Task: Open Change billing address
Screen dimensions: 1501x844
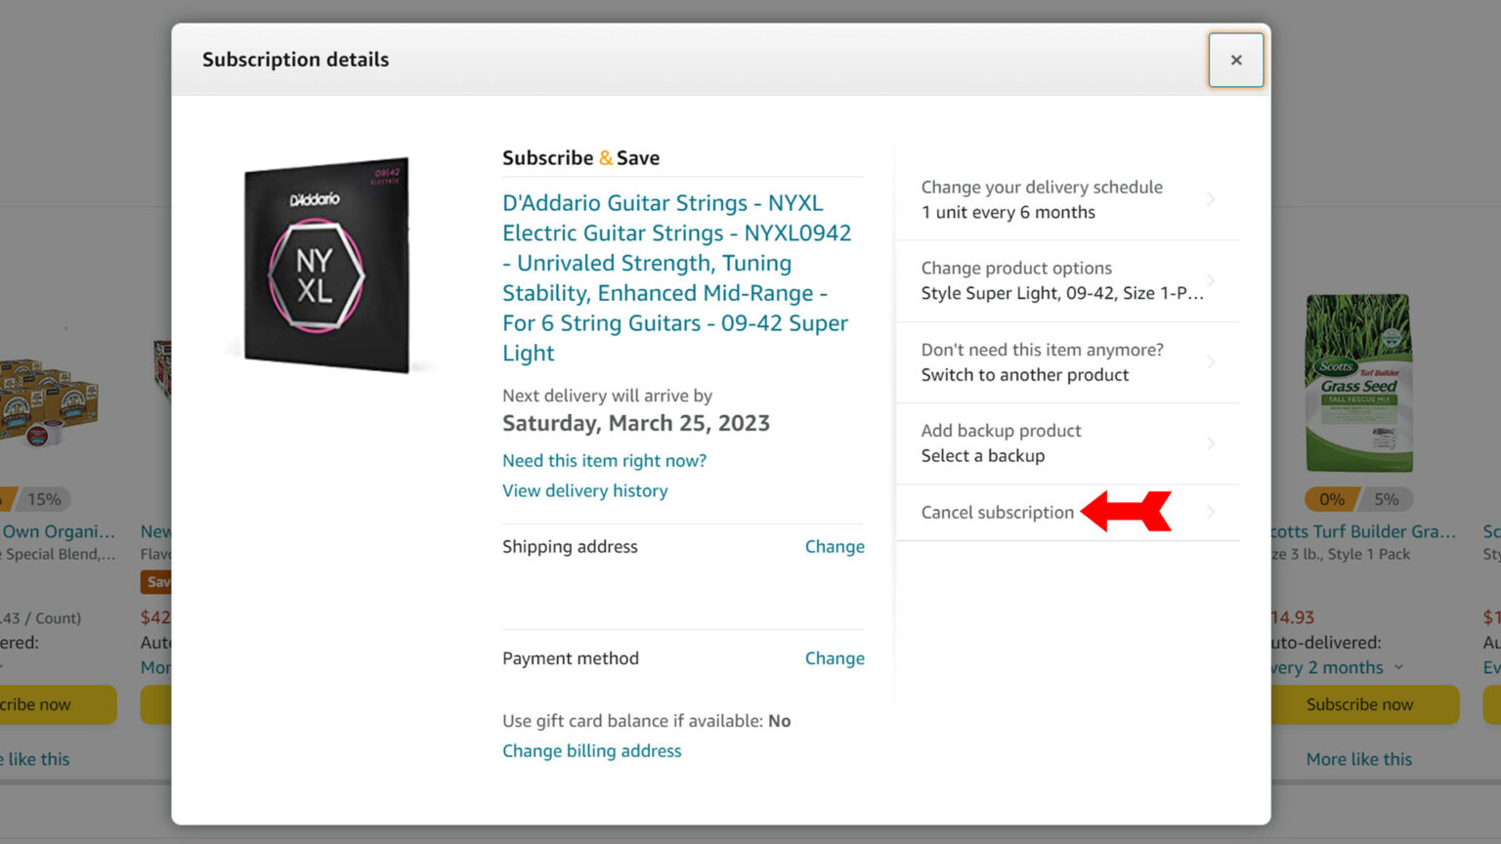Action: pos(591,750)
